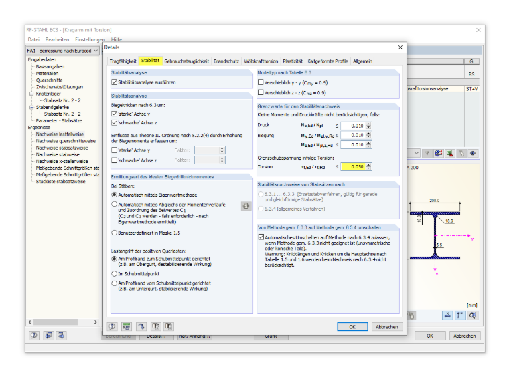Open the Datei menu
Viewport: 509px width, 381px height.
(33, 39)
